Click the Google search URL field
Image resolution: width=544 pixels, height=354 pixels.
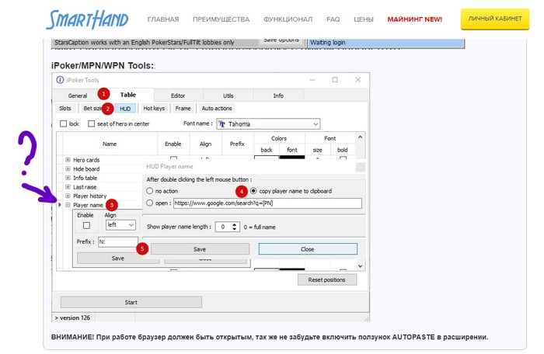point(267,203)
